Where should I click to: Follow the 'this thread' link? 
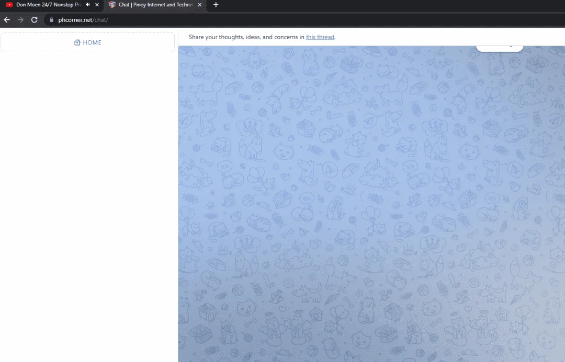tap(320, 37)
